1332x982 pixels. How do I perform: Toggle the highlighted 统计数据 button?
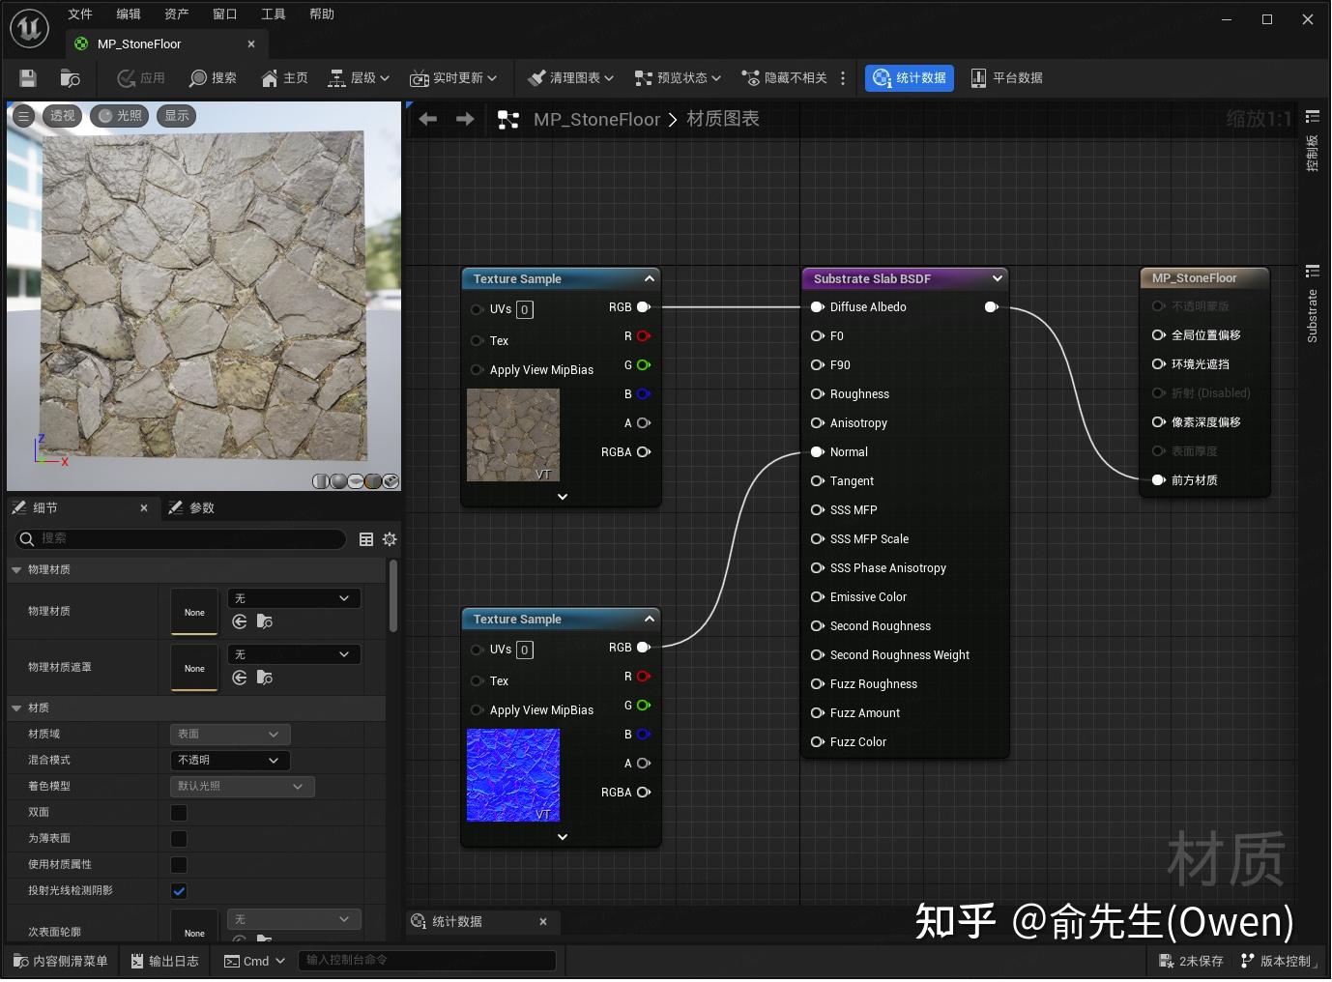pyautogui.click(x=908, y=78)
